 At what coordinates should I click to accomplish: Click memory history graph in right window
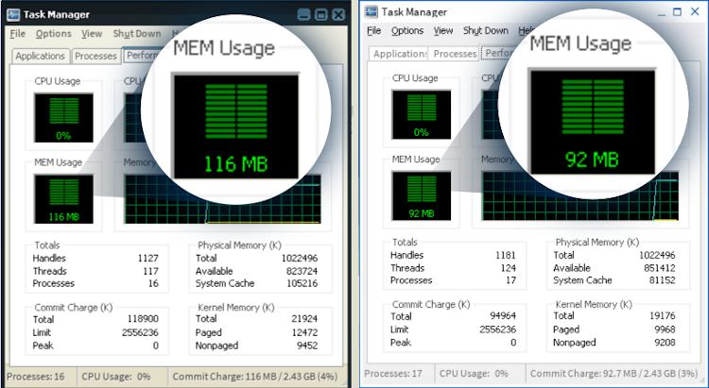pos(580,196)
